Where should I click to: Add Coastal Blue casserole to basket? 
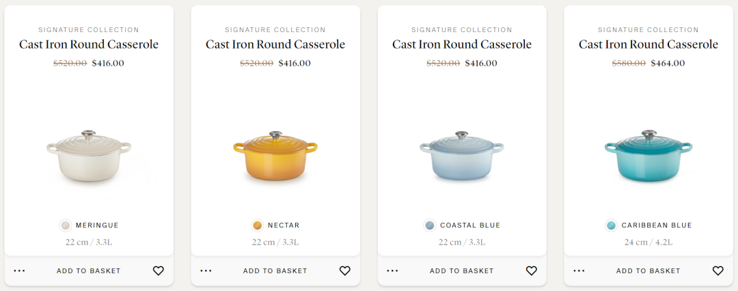(462, 271)
